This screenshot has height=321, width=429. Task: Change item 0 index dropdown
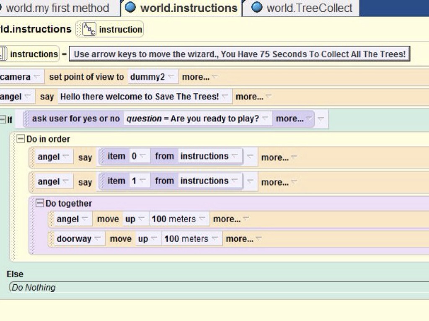click(143, 156)
